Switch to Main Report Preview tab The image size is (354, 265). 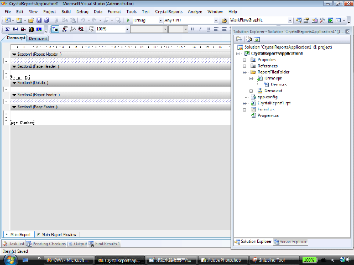pyautogui.click(x=56, y=235)
